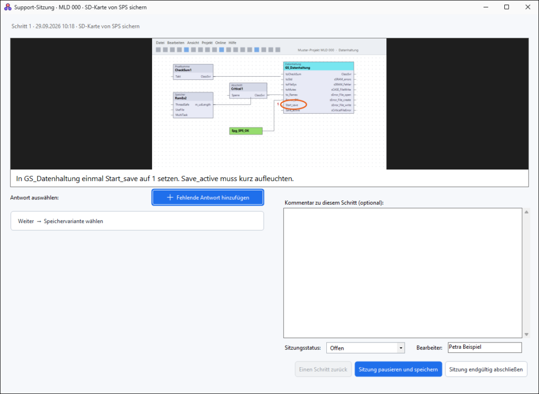The image size is (539, 394).
Task: Click the CheckSum1 block in the screenshot preview
Action: (193, 72)
